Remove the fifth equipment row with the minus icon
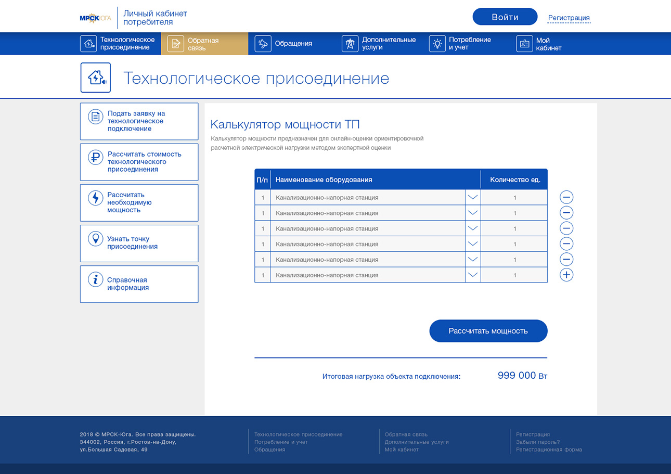Viewport: 671px width, 474px height. click(566, 259)
